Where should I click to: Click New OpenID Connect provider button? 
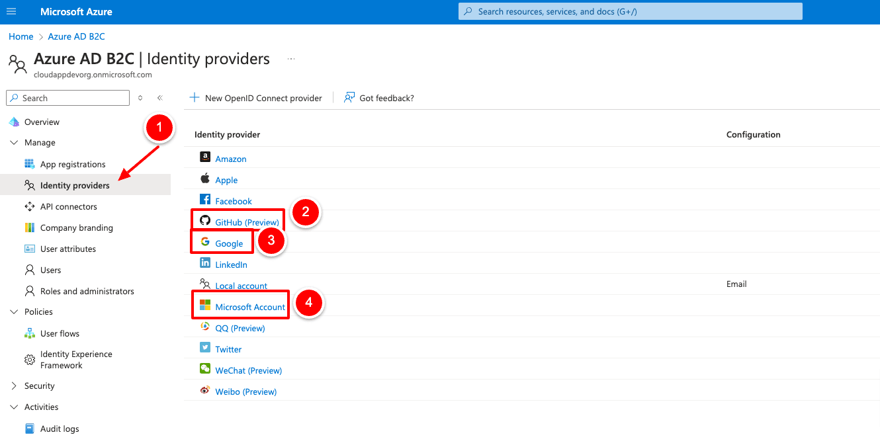tap(256, 98)
